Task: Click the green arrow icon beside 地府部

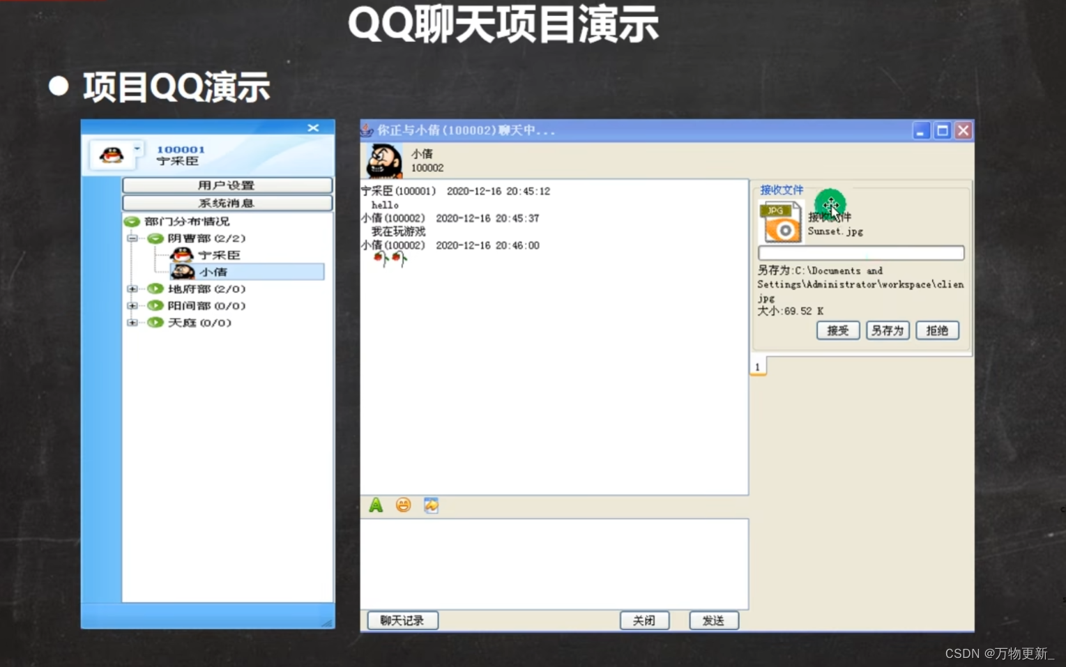Action: [x=155, y=289]
